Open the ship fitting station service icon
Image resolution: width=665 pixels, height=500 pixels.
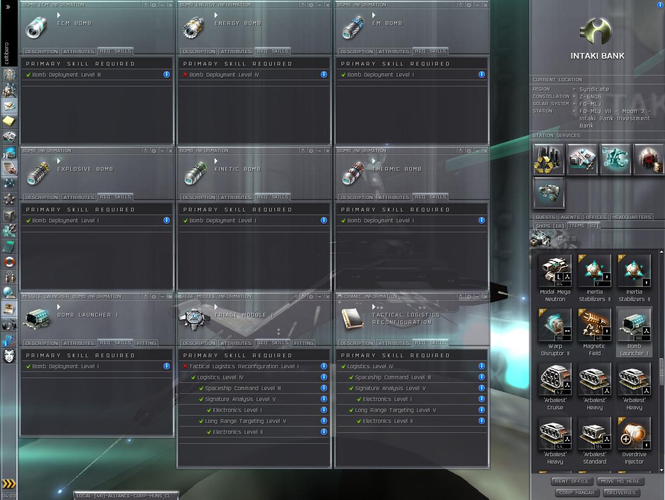pyautogui.click(x=548, y=193)
